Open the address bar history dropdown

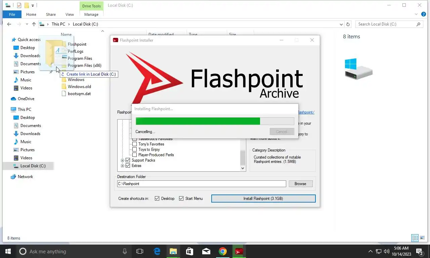341,24
